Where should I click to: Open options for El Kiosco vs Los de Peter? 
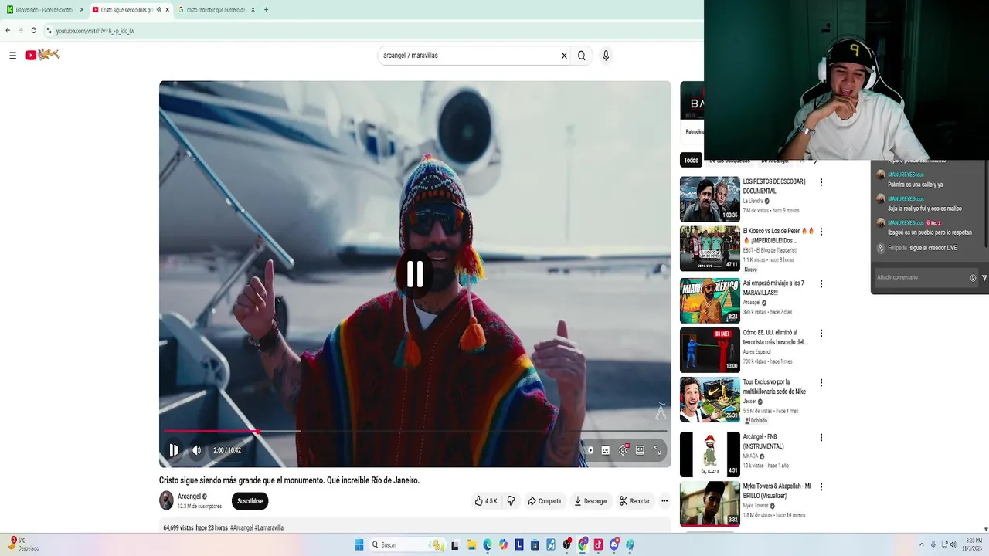pyautogui.click(x=821, y=232)
